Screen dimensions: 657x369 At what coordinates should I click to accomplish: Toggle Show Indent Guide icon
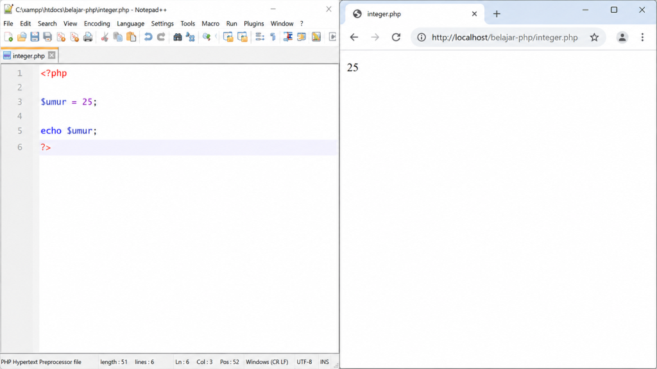tap(288, 37)
